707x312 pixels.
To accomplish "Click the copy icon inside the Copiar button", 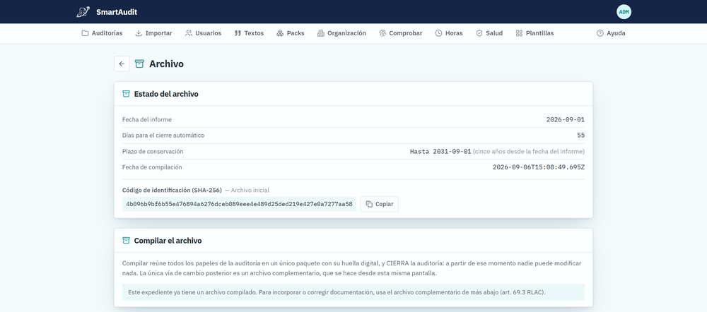I will pos(369,204).
